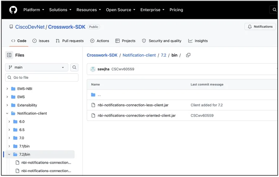Open the CSCwv60559 message in the file table
This screenshot has height=177, width=279.
tap(202, 116)
